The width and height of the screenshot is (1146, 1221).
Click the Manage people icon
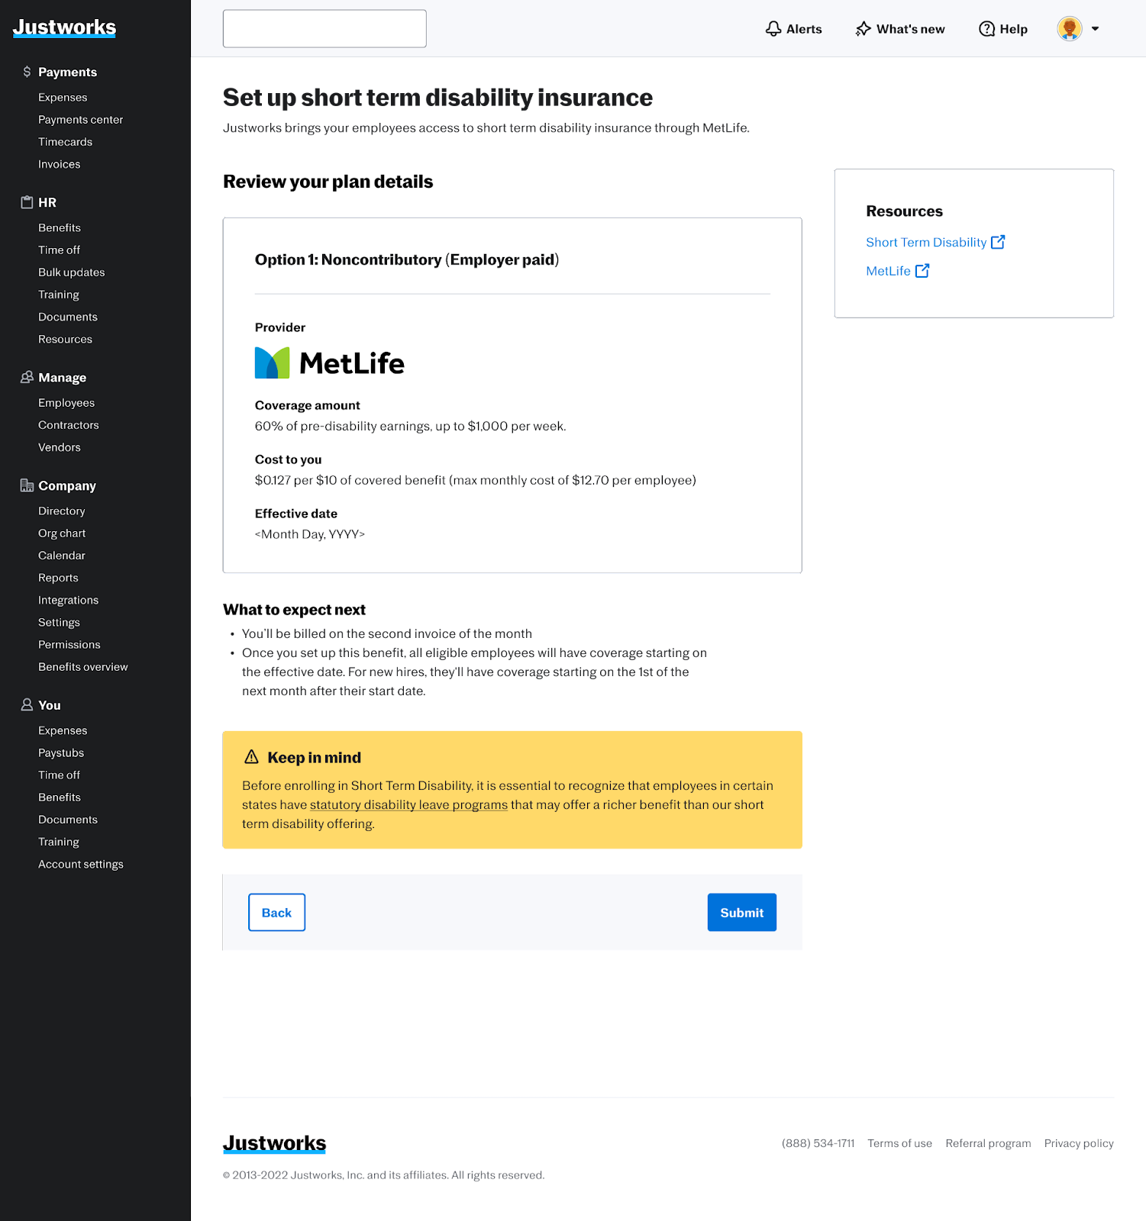27,377
